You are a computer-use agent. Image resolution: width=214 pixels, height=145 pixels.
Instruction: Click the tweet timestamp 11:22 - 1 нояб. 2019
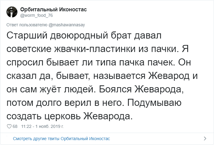(41, 126)
